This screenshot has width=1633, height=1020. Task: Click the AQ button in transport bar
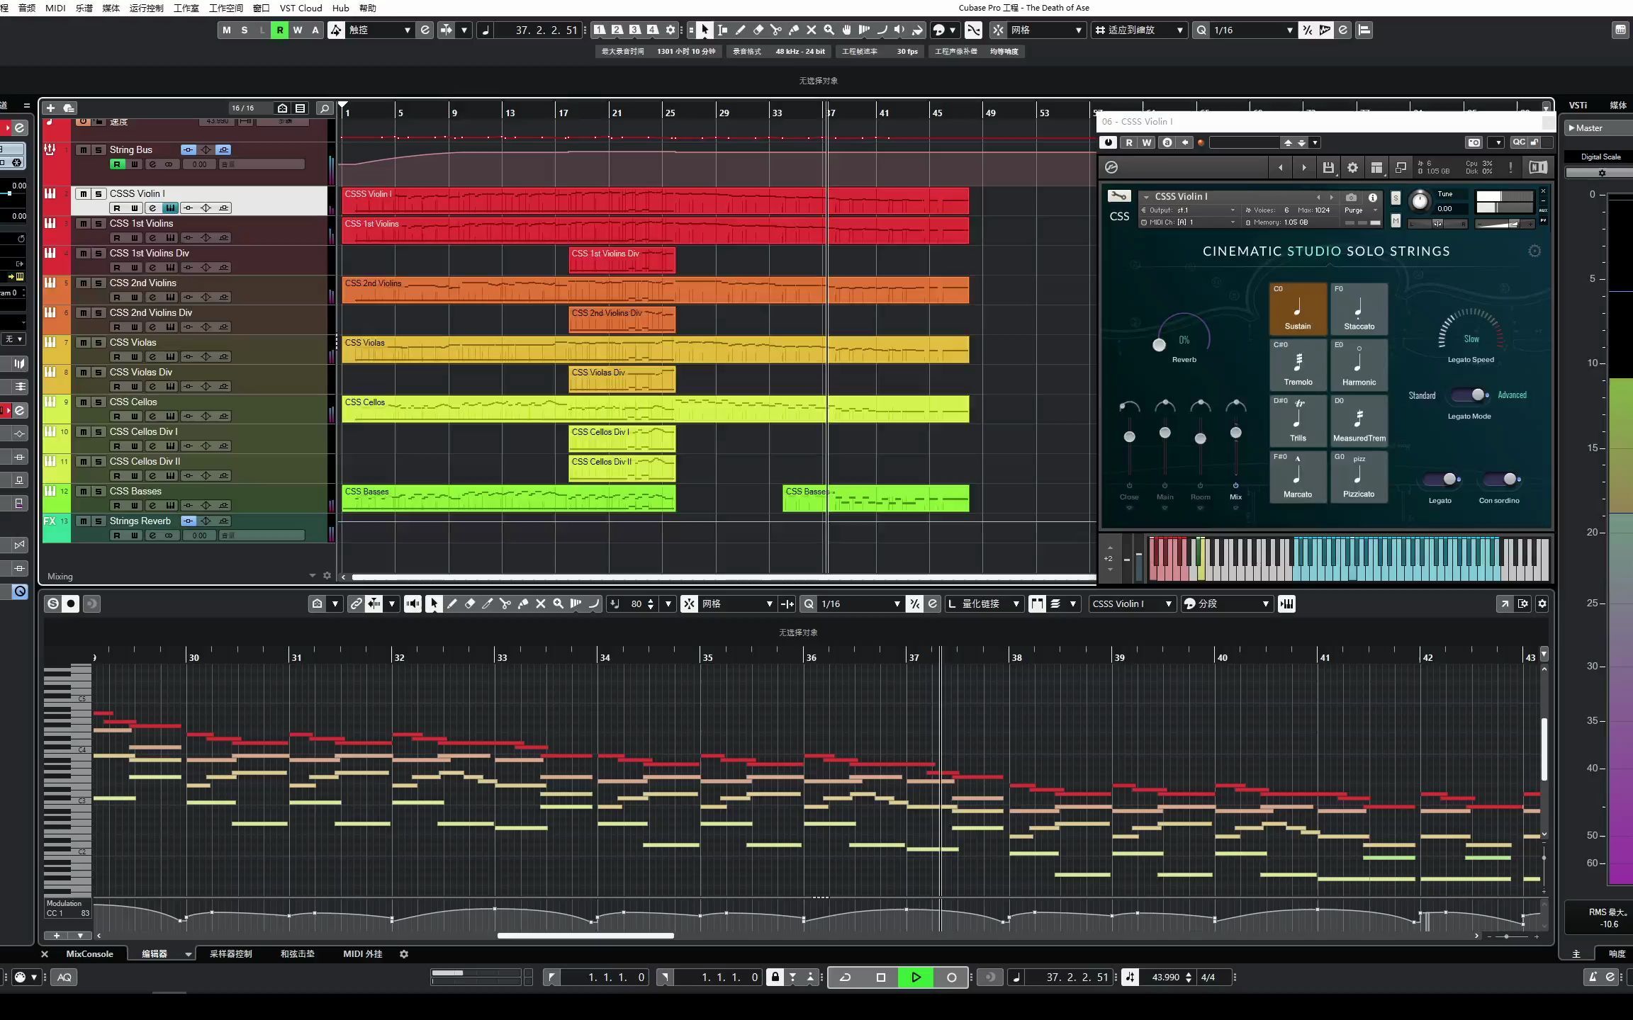tap(64, 977)
